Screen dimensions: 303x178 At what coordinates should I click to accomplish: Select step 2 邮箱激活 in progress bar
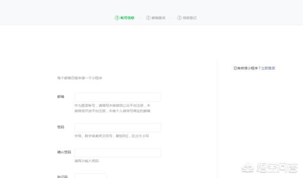[x=156, y=18]
